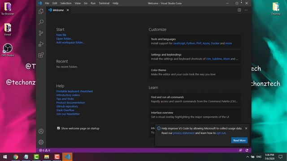Open Find and run all commands card

click(x=195, y=99)
